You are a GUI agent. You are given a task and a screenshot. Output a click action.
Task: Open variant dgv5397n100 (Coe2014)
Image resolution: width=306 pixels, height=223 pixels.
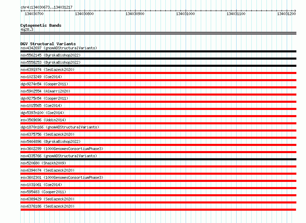click(42, 113)
